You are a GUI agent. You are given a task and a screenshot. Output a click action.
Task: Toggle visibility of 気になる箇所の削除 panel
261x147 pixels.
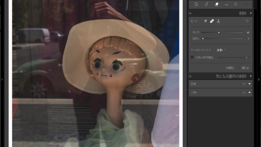click(190, 76)
